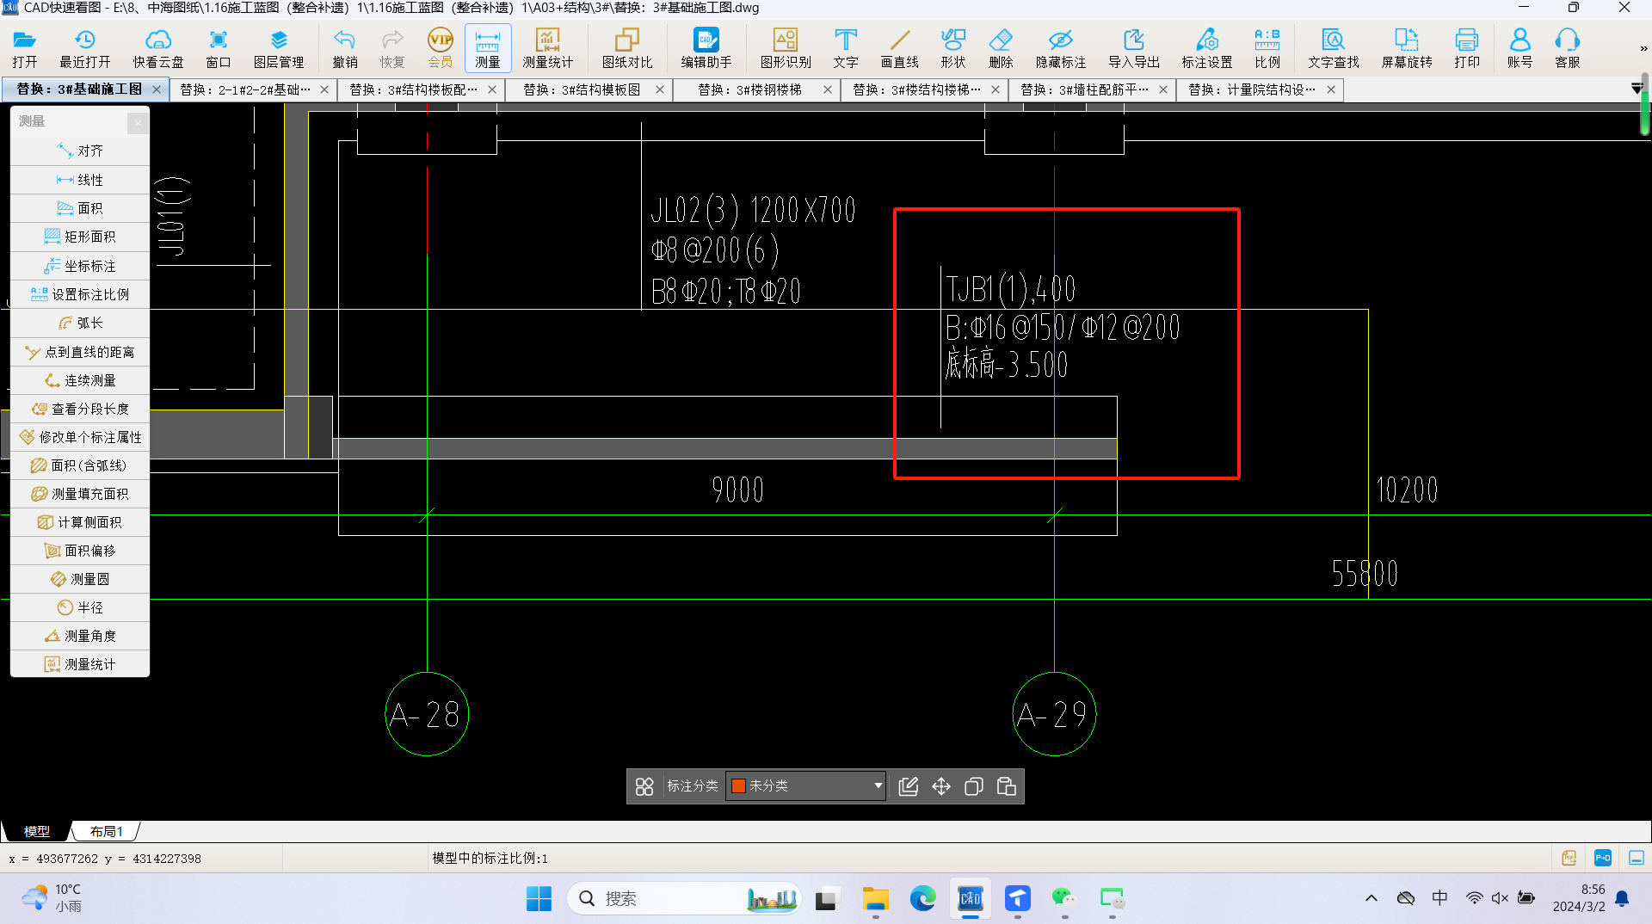Select the 模型 model tab
The height and width of the screenshot is (924, 1652).
pos(37,831)
